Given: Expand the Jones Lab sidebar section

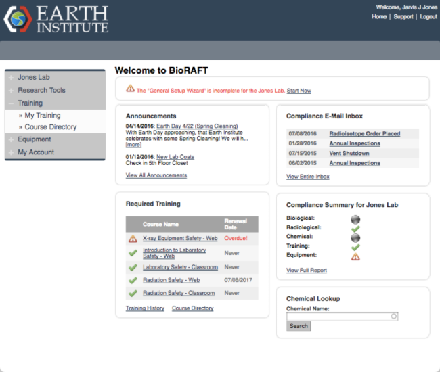Looking at the screenshot, I should [33, 78].
